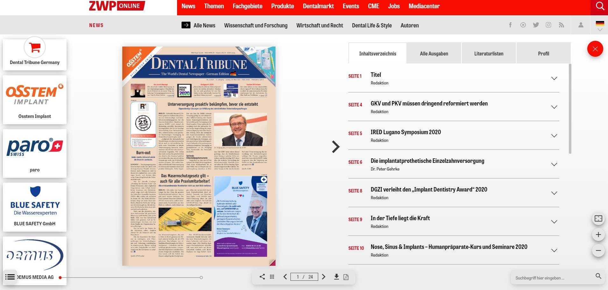608x290 pixels.
Task: Open Wirtschaft und Recht link
Action: [320, 25]
